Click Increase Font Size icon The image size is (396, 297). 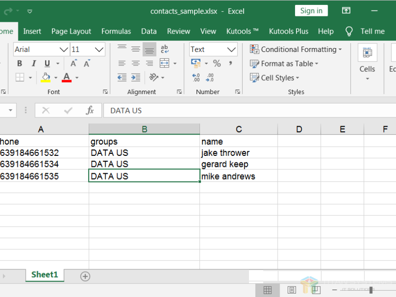[73, 63]
